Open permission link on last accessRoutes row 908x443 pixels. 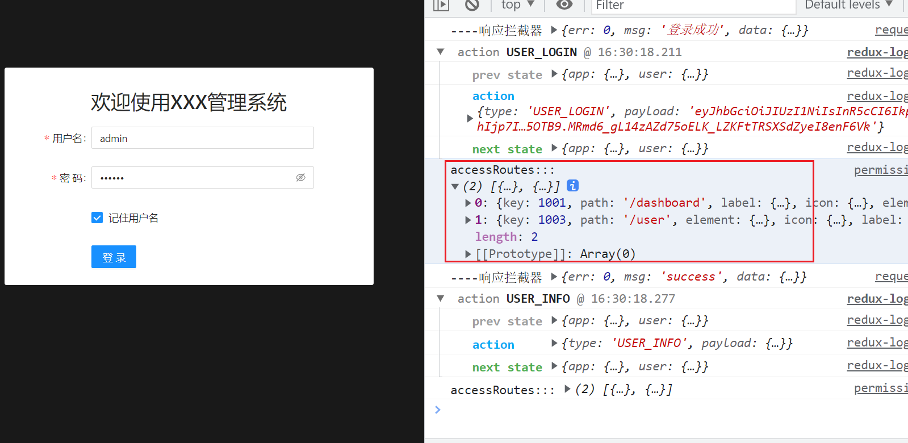click(881, 387)
